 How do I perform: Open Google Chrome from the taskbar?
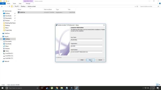(57, 88)
